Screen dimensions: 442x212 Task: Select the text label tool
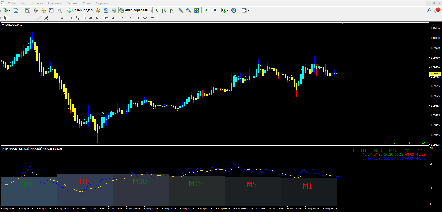point(70,18)
